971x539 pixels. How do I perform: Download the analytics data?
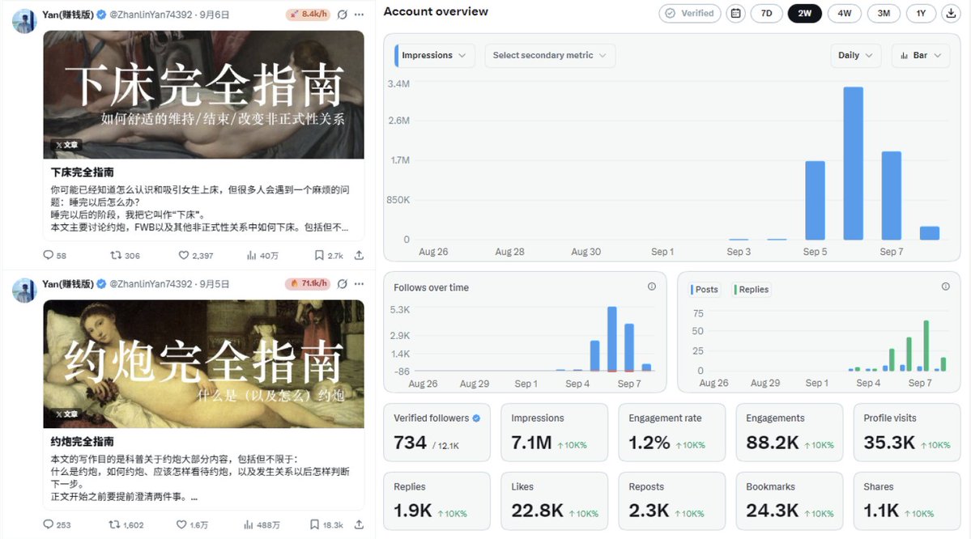(x=951, y=13)
